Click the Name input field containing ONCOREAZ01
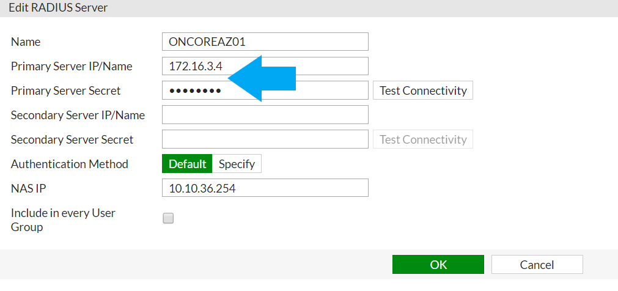The height and width of the screenshot is (291, 618). [x=265, y=42]
